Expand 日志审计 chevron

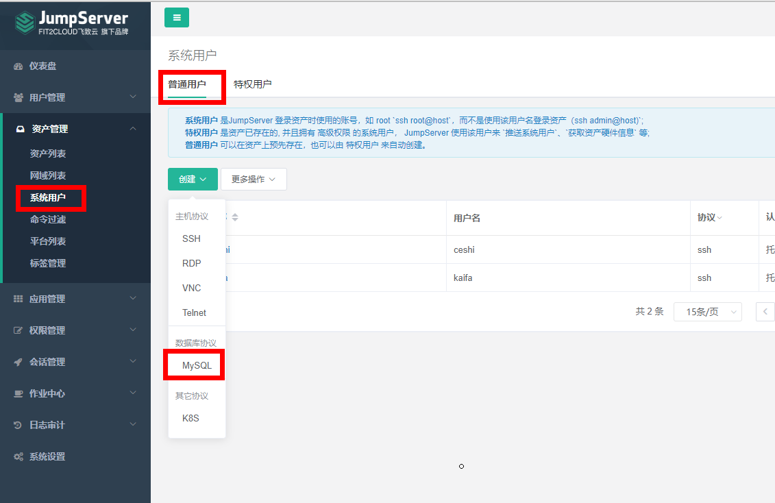[133, 424]
